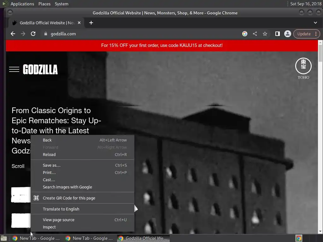
Task: Click the godzilla.com address bar
Action: [140, 34]
